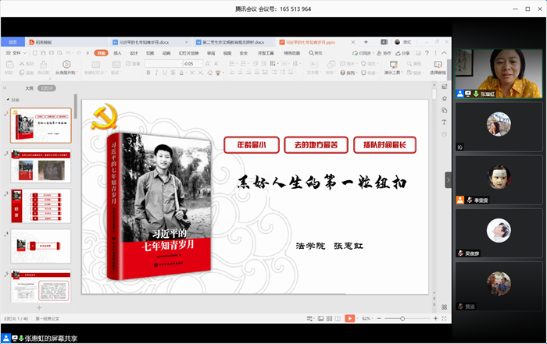Click the normal view icon in status bar
The height and width of the screenshot is (344, 547).
[320, 318]
